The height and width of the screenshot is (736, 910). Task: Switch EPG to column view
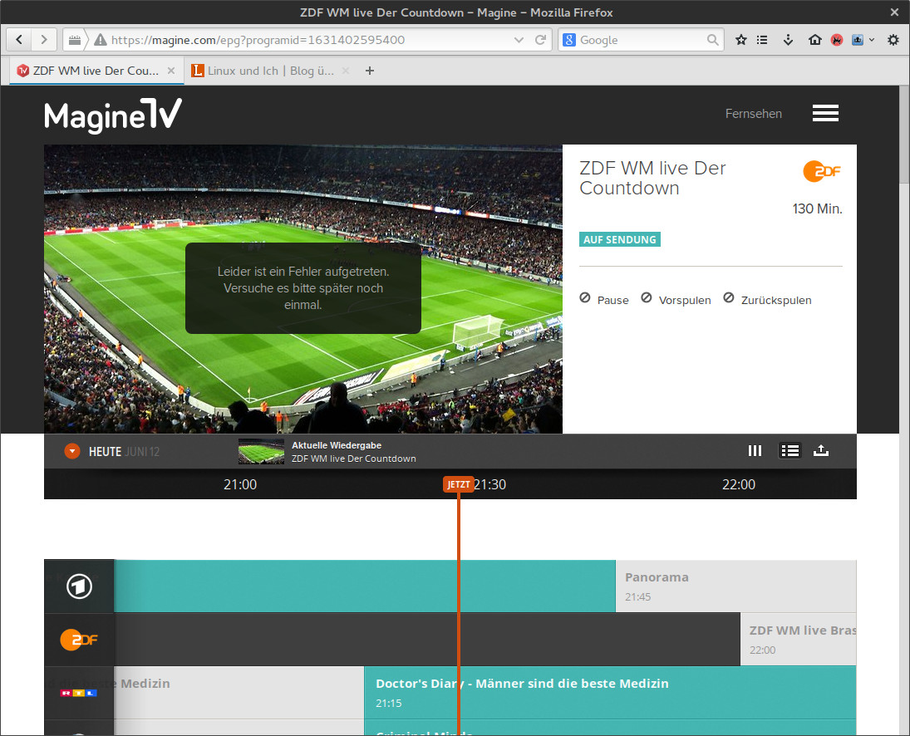tap(755, 451)
